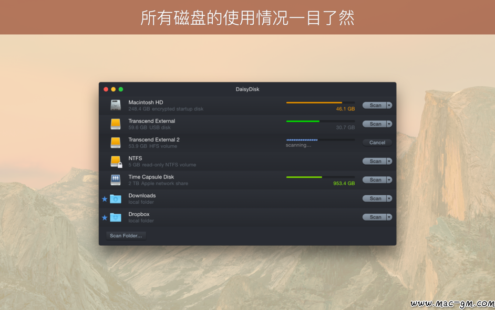Select the locked NTFS volume icon
The height and width of the screenshot is (310, 495).
(x=116, y=162)
